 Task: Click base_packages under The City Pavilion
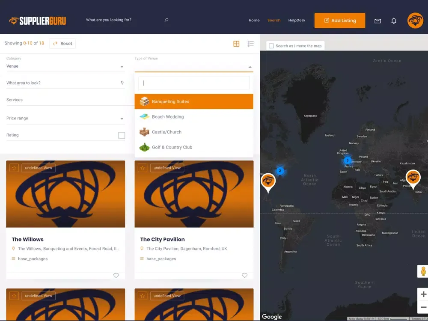coord(161,259)
